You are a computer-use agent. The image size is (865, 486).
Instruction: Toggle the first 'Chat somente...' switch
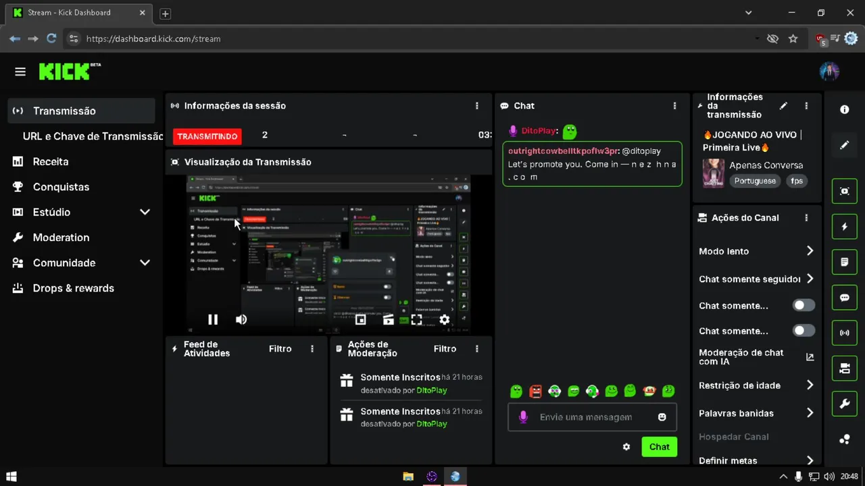[x=804, y=306]
